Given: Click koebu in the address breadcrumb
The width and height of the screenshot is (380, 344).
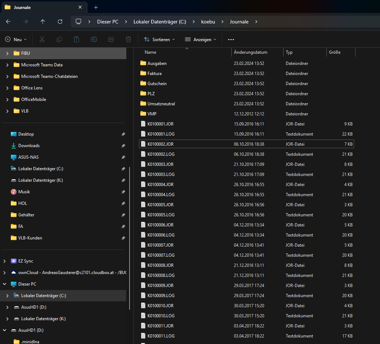Looking at the screenshot, I should tap(208, 22).
